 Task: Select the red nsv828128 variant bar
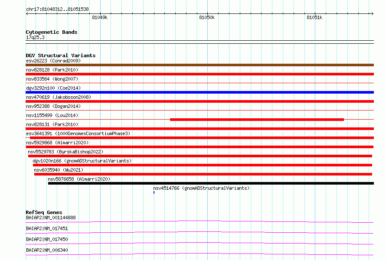(x=200, y=74)
